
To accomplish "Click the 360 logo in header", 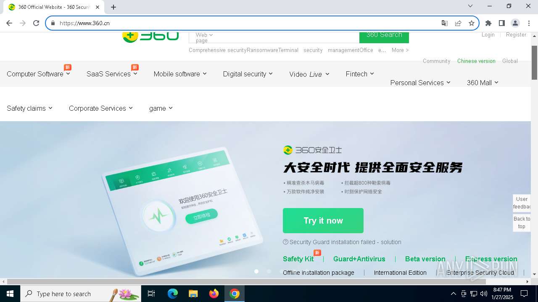I will [150, 36].
